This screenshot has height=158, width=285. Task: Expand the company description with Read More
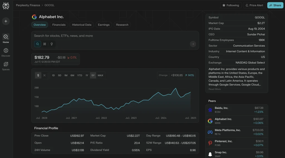tap(215, 89)
